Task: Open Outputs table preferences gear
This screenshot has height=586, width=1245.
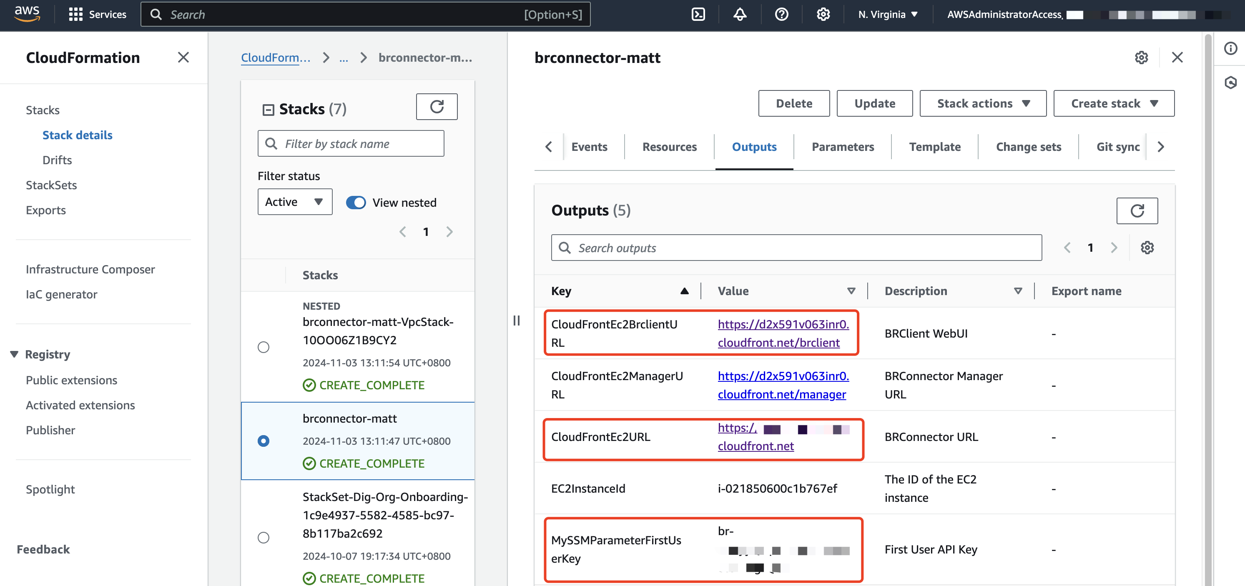Action: (1147, 248)
